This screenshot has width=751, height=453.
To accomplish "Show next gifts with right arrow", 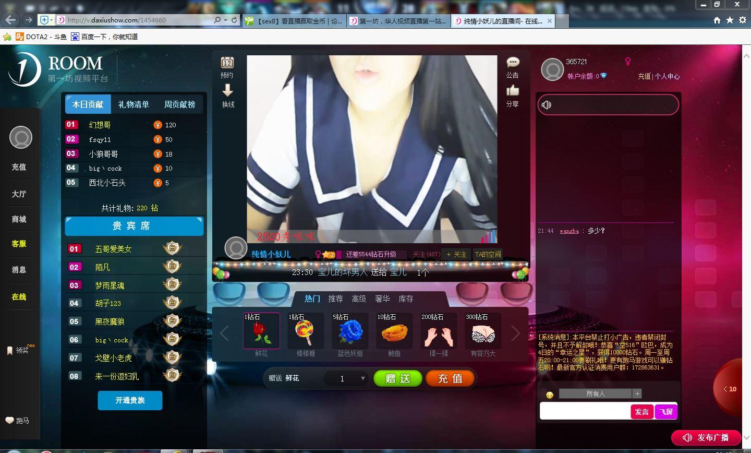I will (x=515, y=333).
